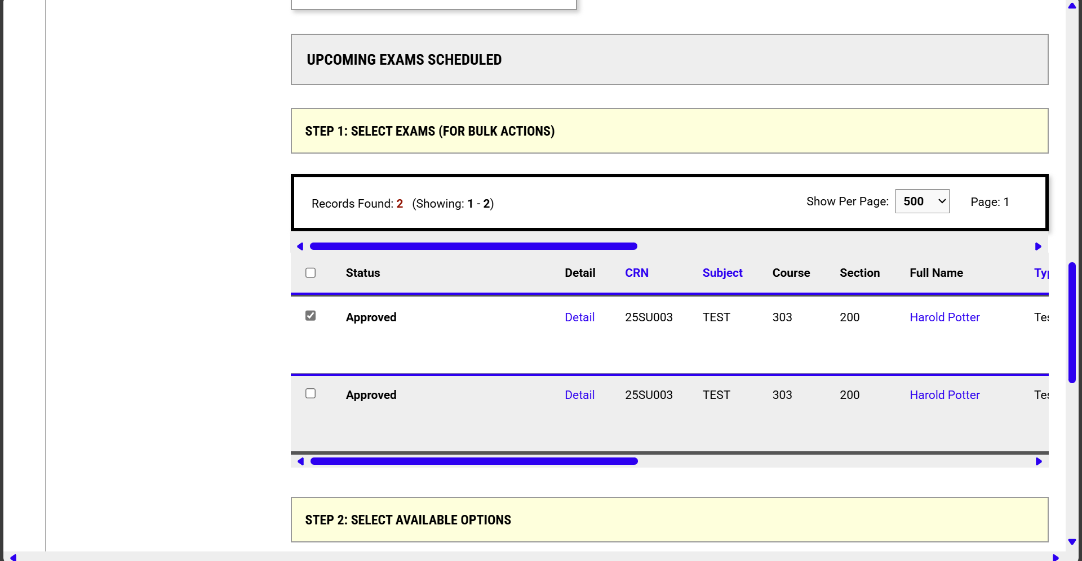Sort exams by the Subject column
Screen dimensions: 1082x561
tap(722, 273)
